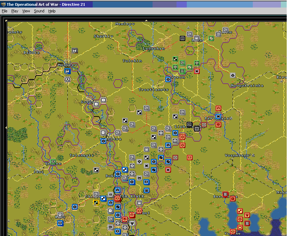
Task: Select the green cavalry counter east of Uman
Action: click(x=211, y=38)
